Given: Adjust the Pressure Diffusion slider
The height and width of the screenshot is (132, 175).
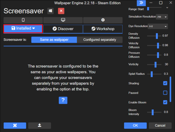Looking at the screenshot, I should (x=154, y=55).
